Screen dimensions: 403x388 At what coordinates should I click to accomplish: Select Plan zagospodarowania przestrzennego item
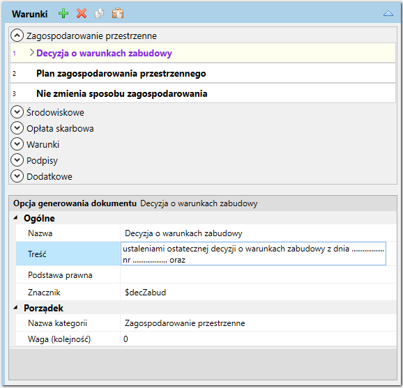pyautogui.click(x=202, y=73)
